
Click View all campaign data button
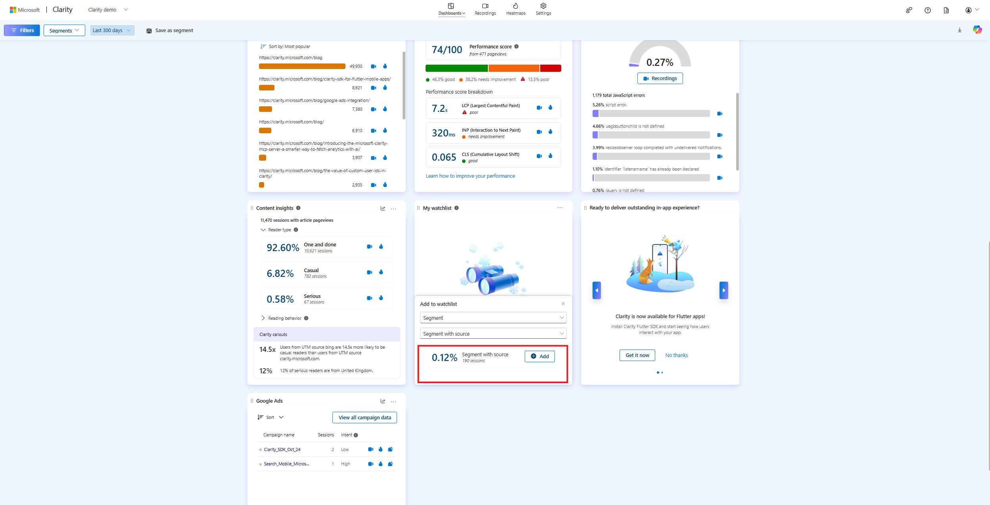point(364,417)
